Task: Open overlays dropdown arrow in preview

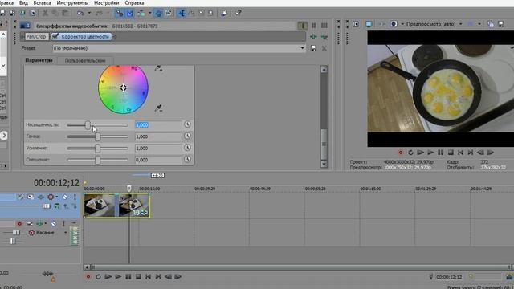Action: [x=479, y=24]
